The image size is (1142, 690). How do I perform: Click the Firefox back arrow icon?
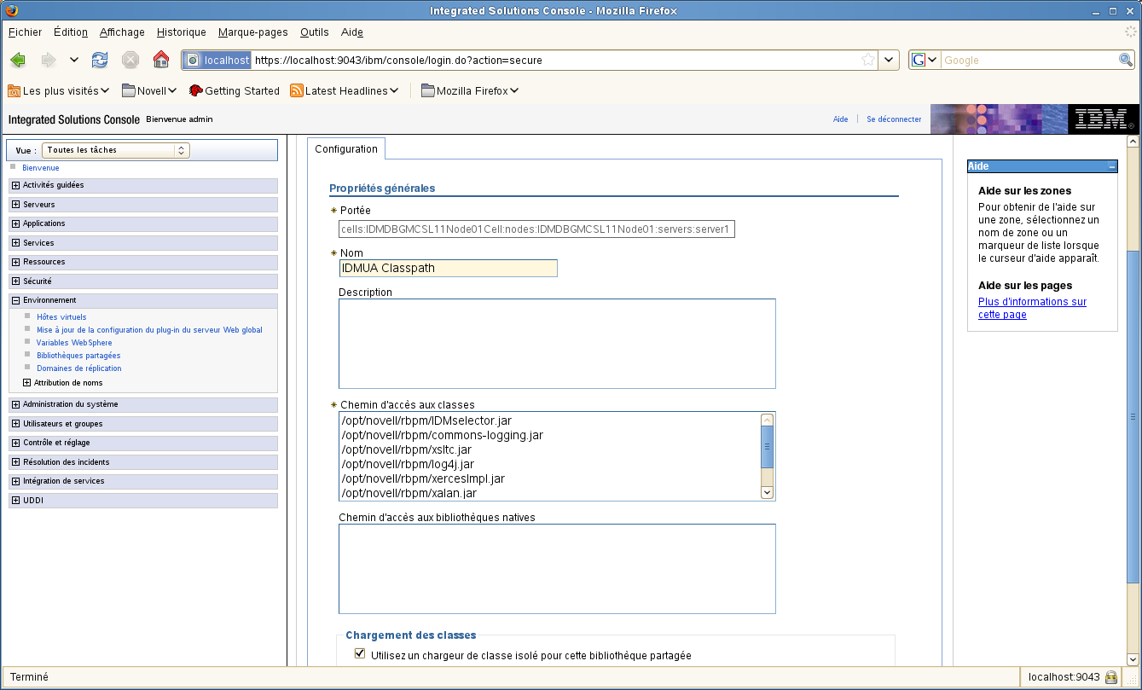[x=18, y=60]
